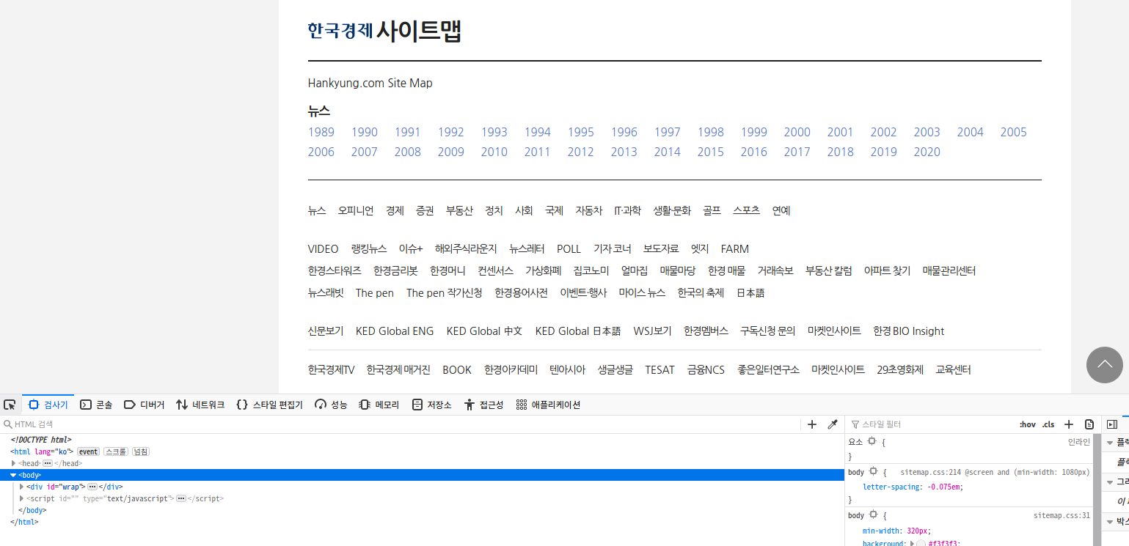Open the 1989 news archive link
This screenshot has width=1129, height=546.
pyautogui.click(x=321, y=132)
